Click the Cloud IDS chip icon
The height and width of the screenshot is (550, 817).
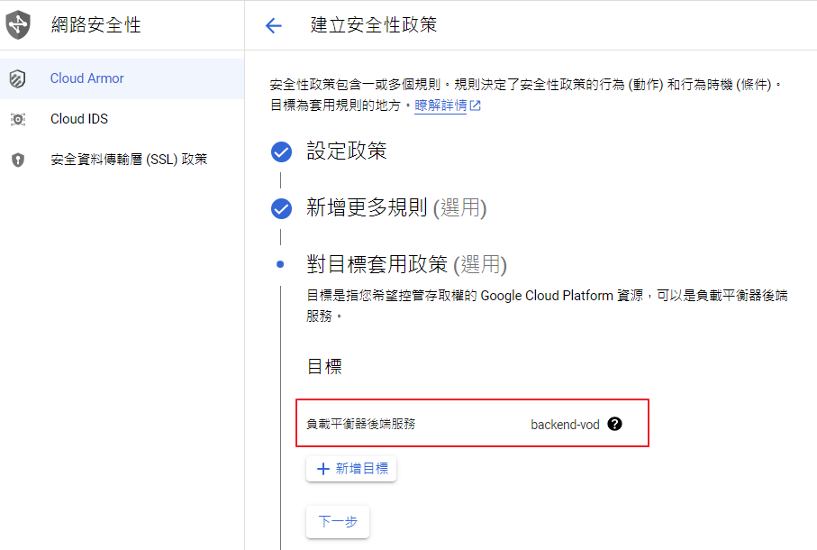[x=18, y=119]
